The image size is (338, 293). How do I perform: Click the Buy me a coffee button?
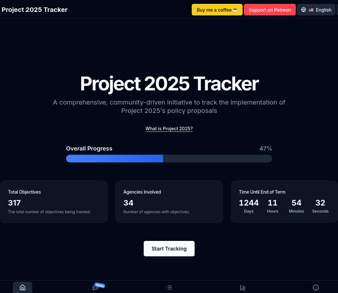click(x=217, y=10)
